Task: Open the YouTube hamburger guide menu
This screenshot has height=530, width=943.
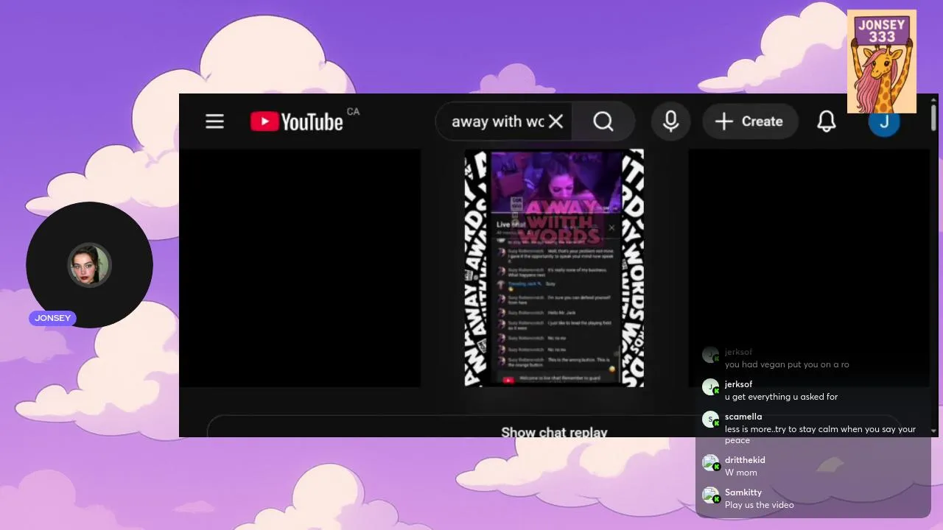Action: tap(214, 121)
